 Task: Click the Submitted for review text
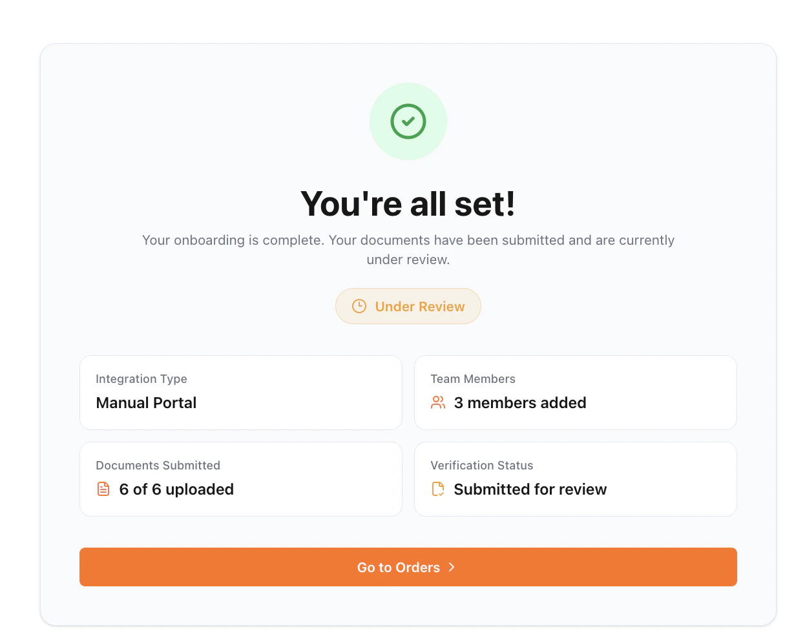pyautogui.click(x=530, y=489)
